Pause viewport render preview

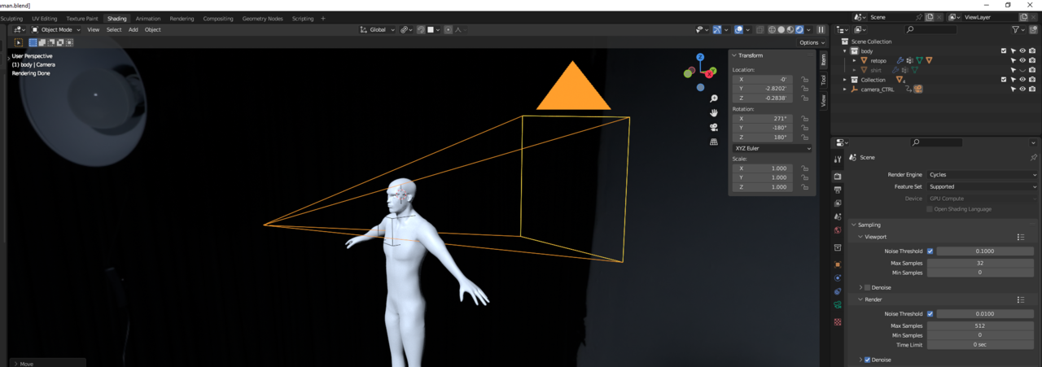coord(821,29)
